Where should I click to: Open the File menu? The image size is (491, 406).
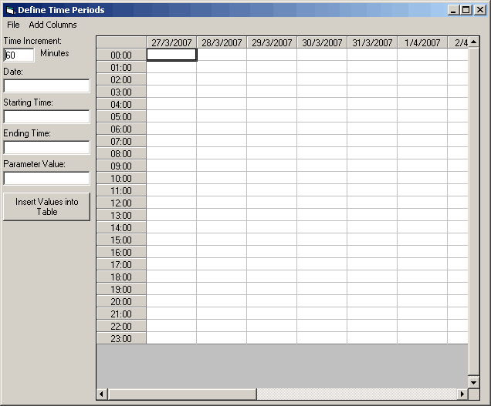tap(13, 25)
